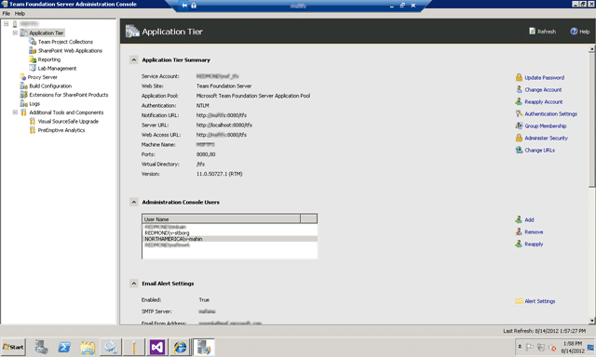The height and width of the screenshot is (357, 596).
Task: Click the Action Center flag tray icon
Action: (x=529, y=347)
